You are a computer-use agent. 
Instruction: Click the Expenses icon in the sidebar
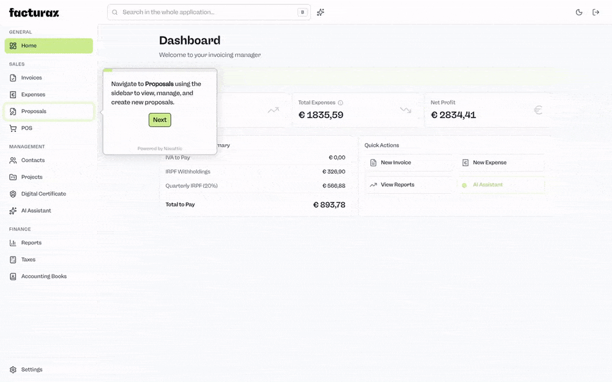(x=13, y=95)
